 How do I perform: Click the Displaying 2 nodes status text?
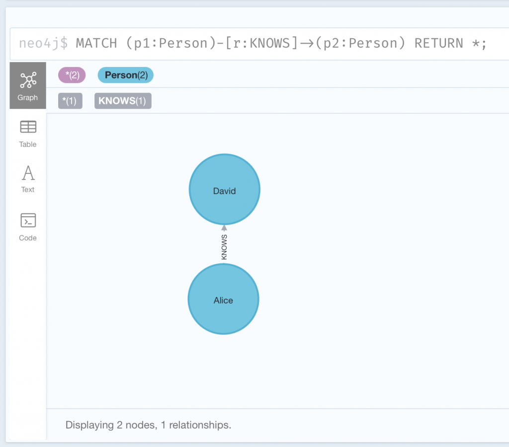[x=148, y=425]
